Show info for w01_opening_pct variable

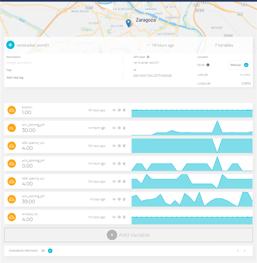(x=119, y=128)
